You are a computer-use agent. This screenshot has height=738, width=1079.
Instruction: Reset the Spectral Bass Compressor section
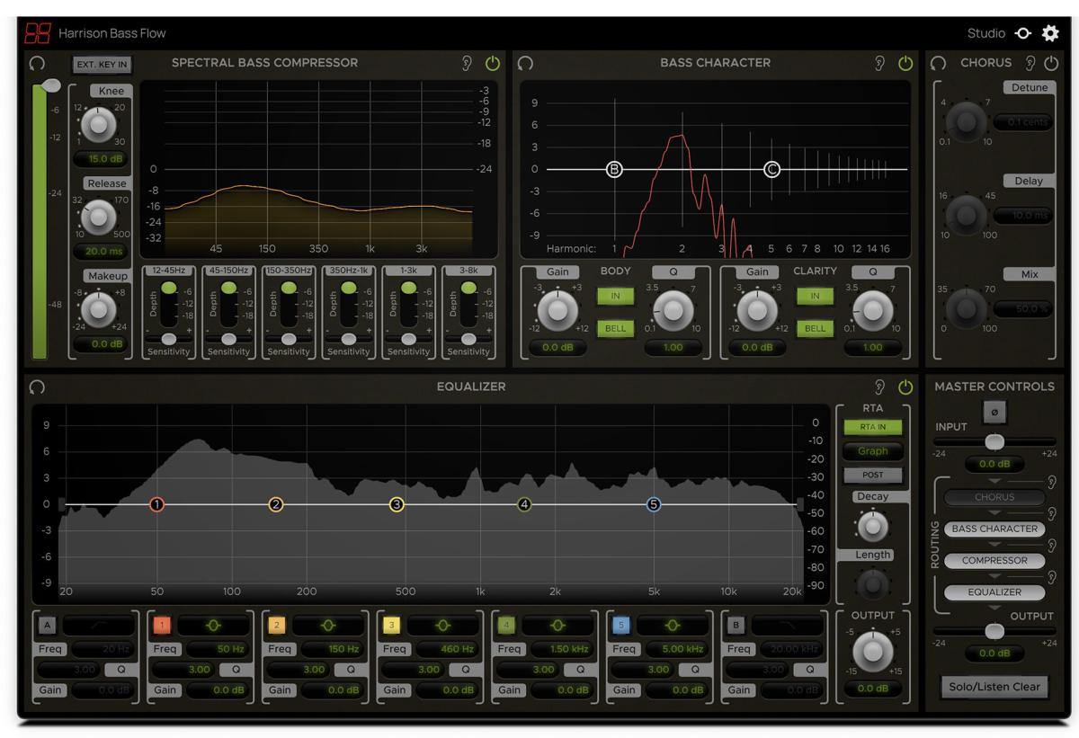[37, 63]
